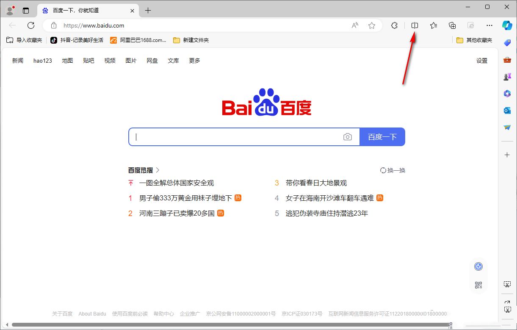The width and height of the screenshot is (517, 330).
Task: Toggle the split screen button
Action: (415, 25)
